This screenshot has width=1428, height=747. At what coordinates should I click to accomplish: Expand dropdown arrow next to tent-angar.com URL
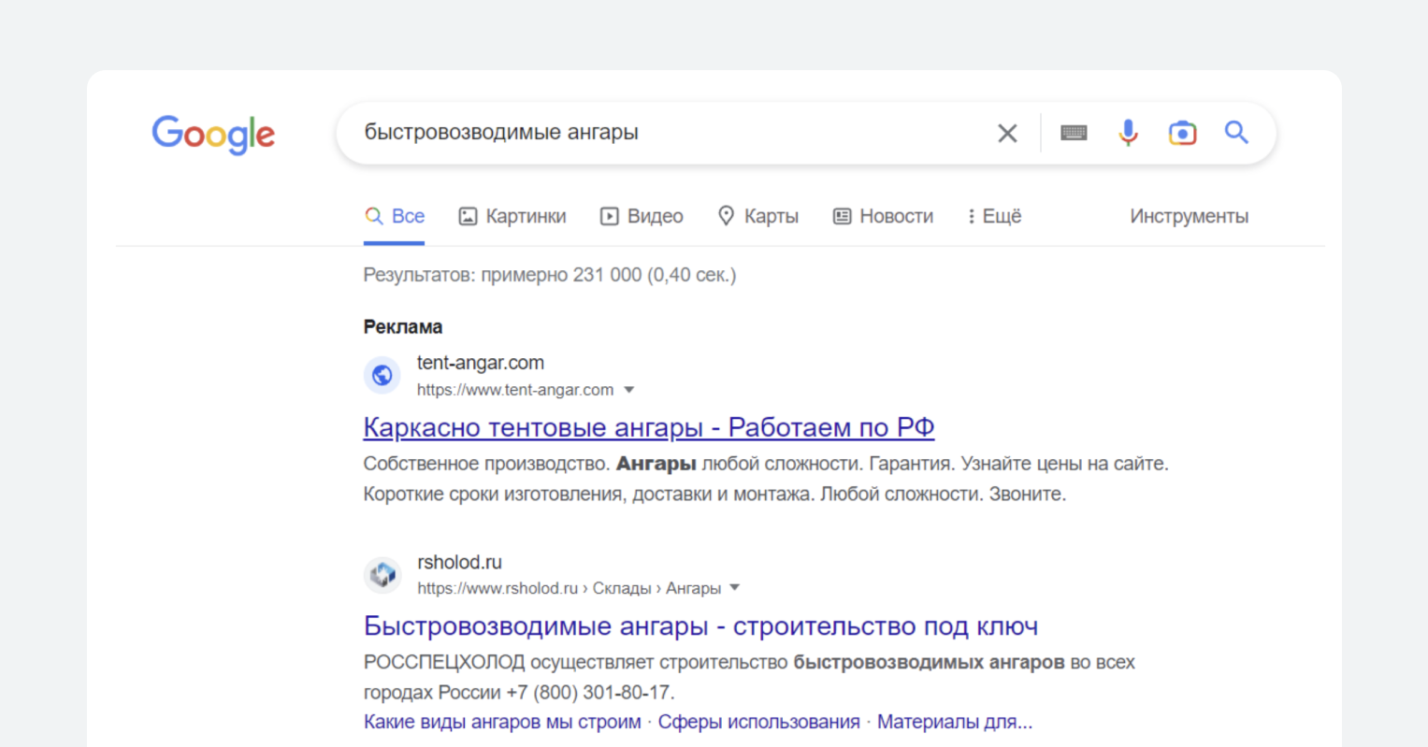coord(629,390)
